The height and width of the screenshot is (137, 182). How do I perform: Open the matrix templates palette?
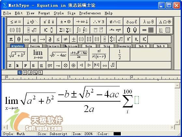[x=148, y=30]
